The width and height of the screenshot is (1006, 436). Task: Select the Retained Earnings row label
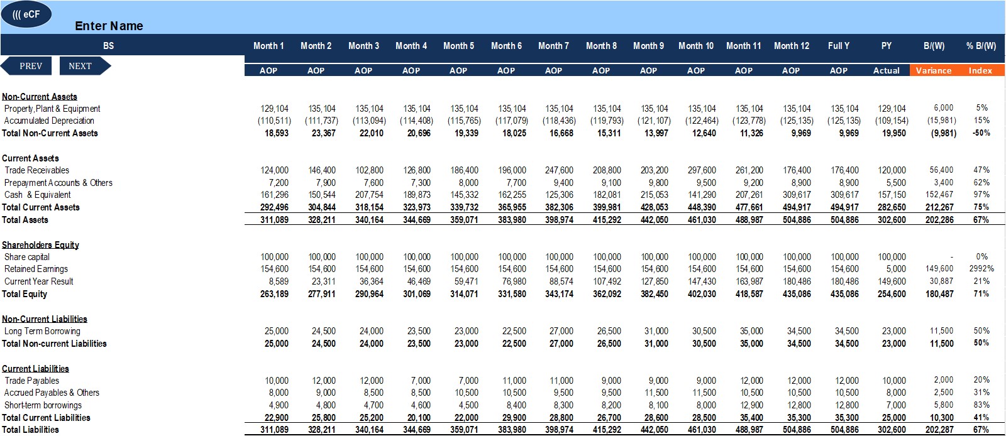(36, 269)
